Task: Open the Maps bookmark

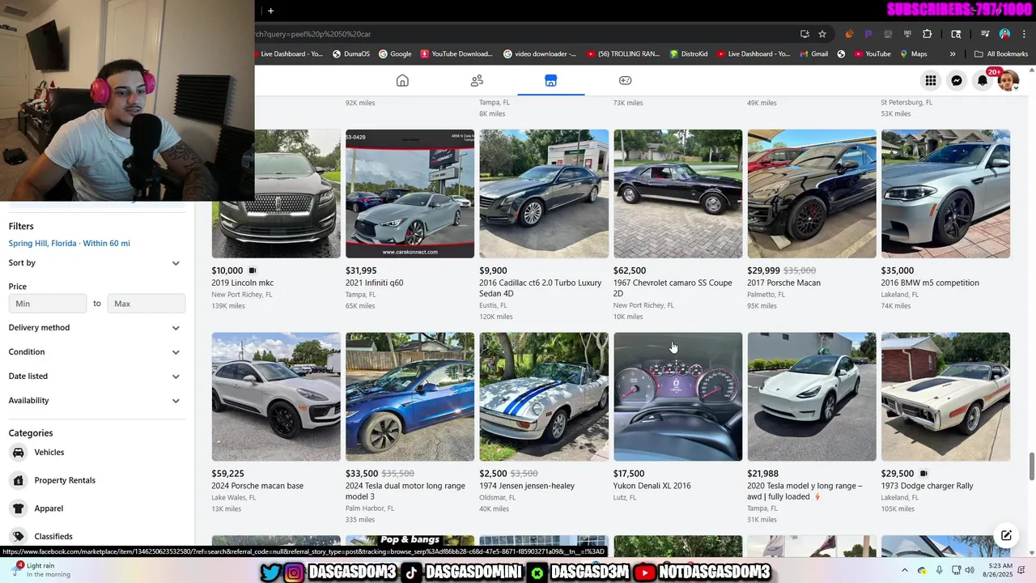Action: point(913,54)
